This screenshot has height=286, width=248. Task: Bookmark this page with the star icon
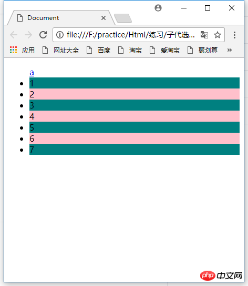(x=217, y=35)
